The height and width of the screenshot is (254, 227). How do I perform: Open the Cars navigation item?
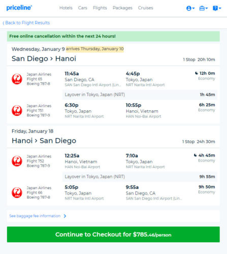(83, 8)
